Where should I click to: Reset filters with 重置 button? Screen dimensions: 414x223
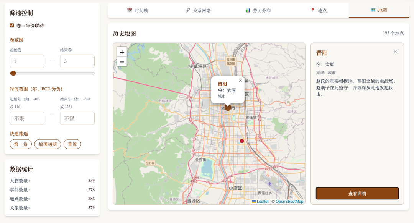(72, 144)
